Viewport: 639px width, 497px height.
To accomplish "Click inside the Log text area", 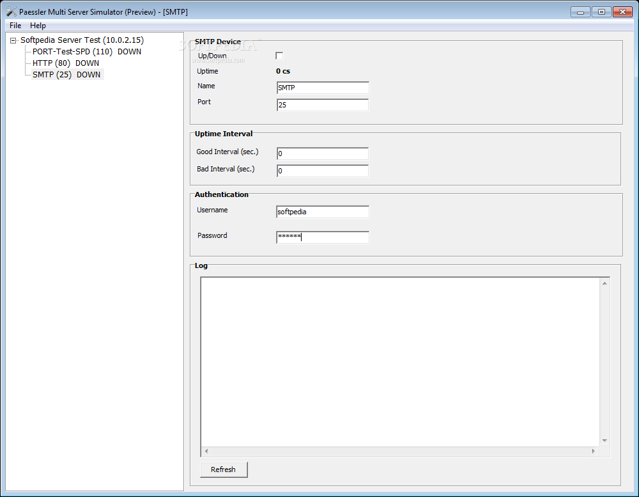I will pos(400,361).
